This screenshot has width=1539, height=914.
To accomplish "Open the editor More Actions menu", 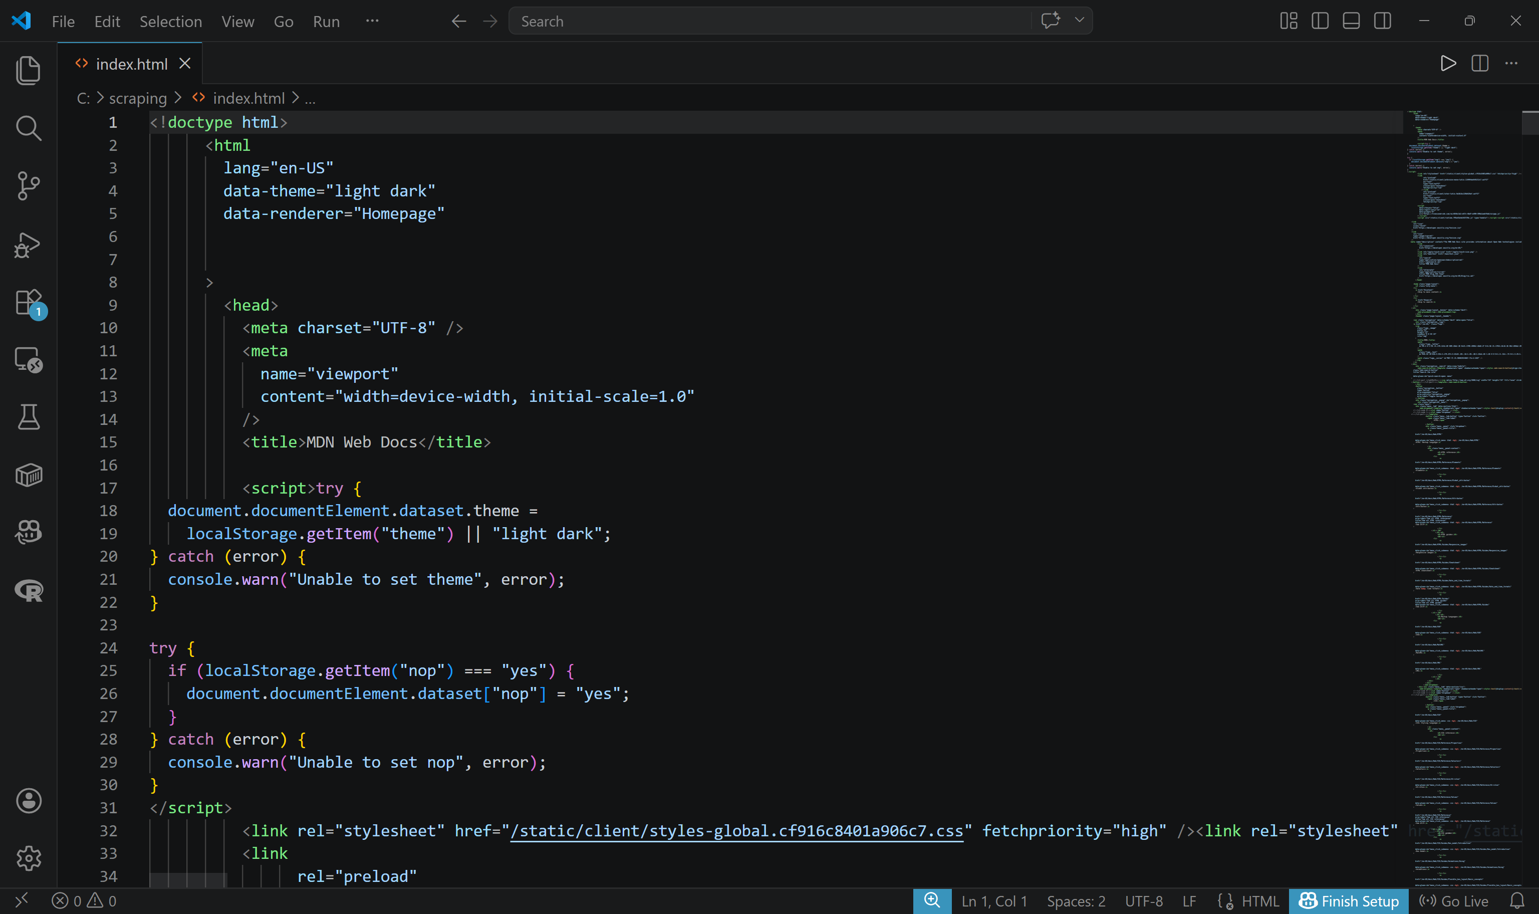I will 1511,63.
